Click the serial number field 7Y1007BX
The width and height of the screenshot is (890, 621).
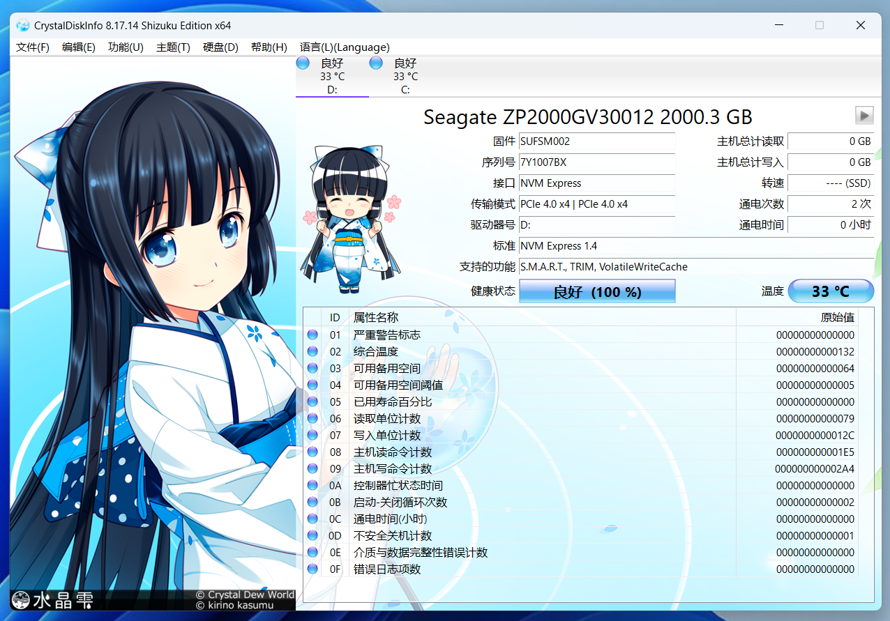pos(597,162)
